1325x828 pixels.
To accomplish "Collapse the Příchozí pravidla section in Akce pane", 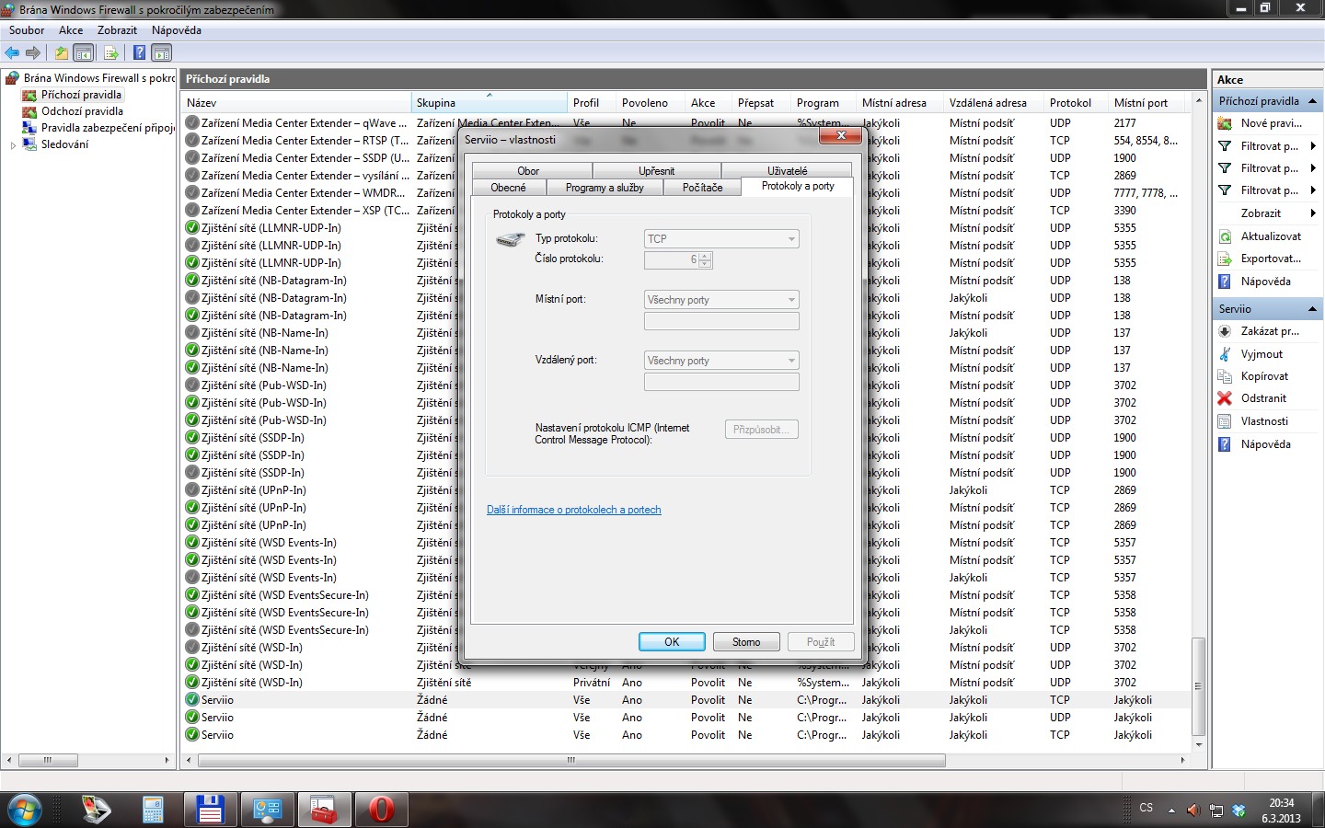I will point(1312,101).
